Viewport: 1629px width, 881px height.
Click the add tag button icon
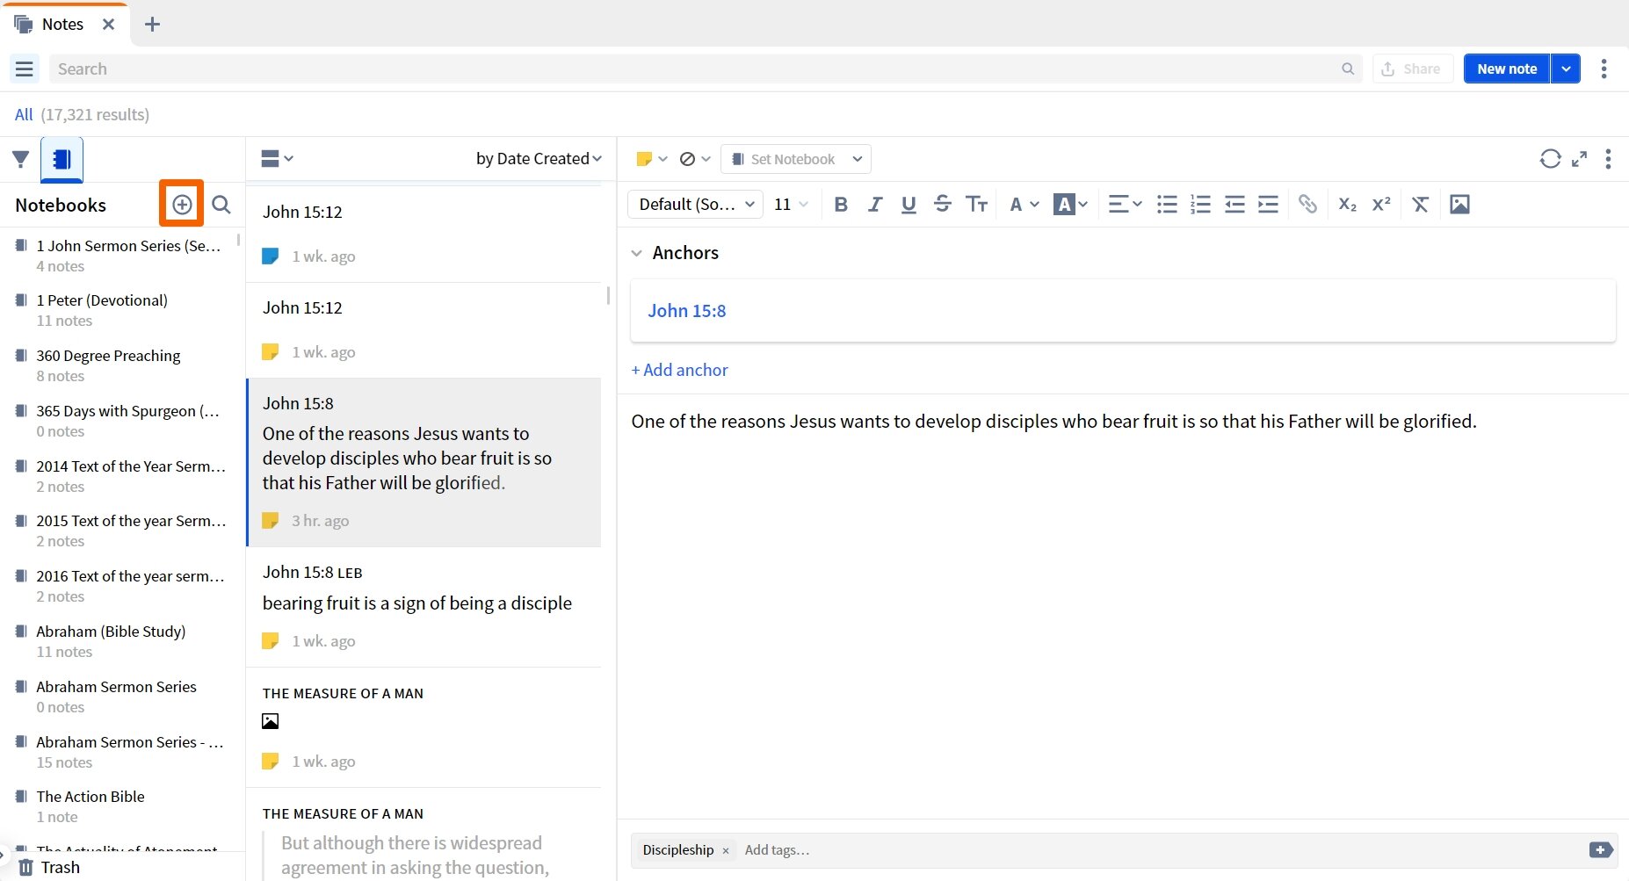click(1600, 849)
